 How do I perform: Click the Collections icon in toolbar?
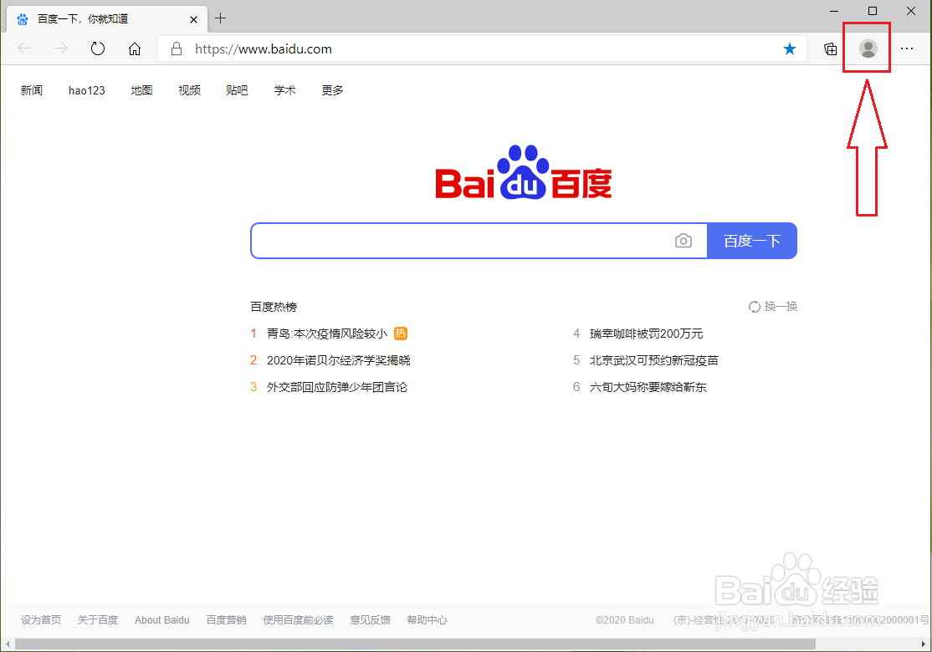830,48
